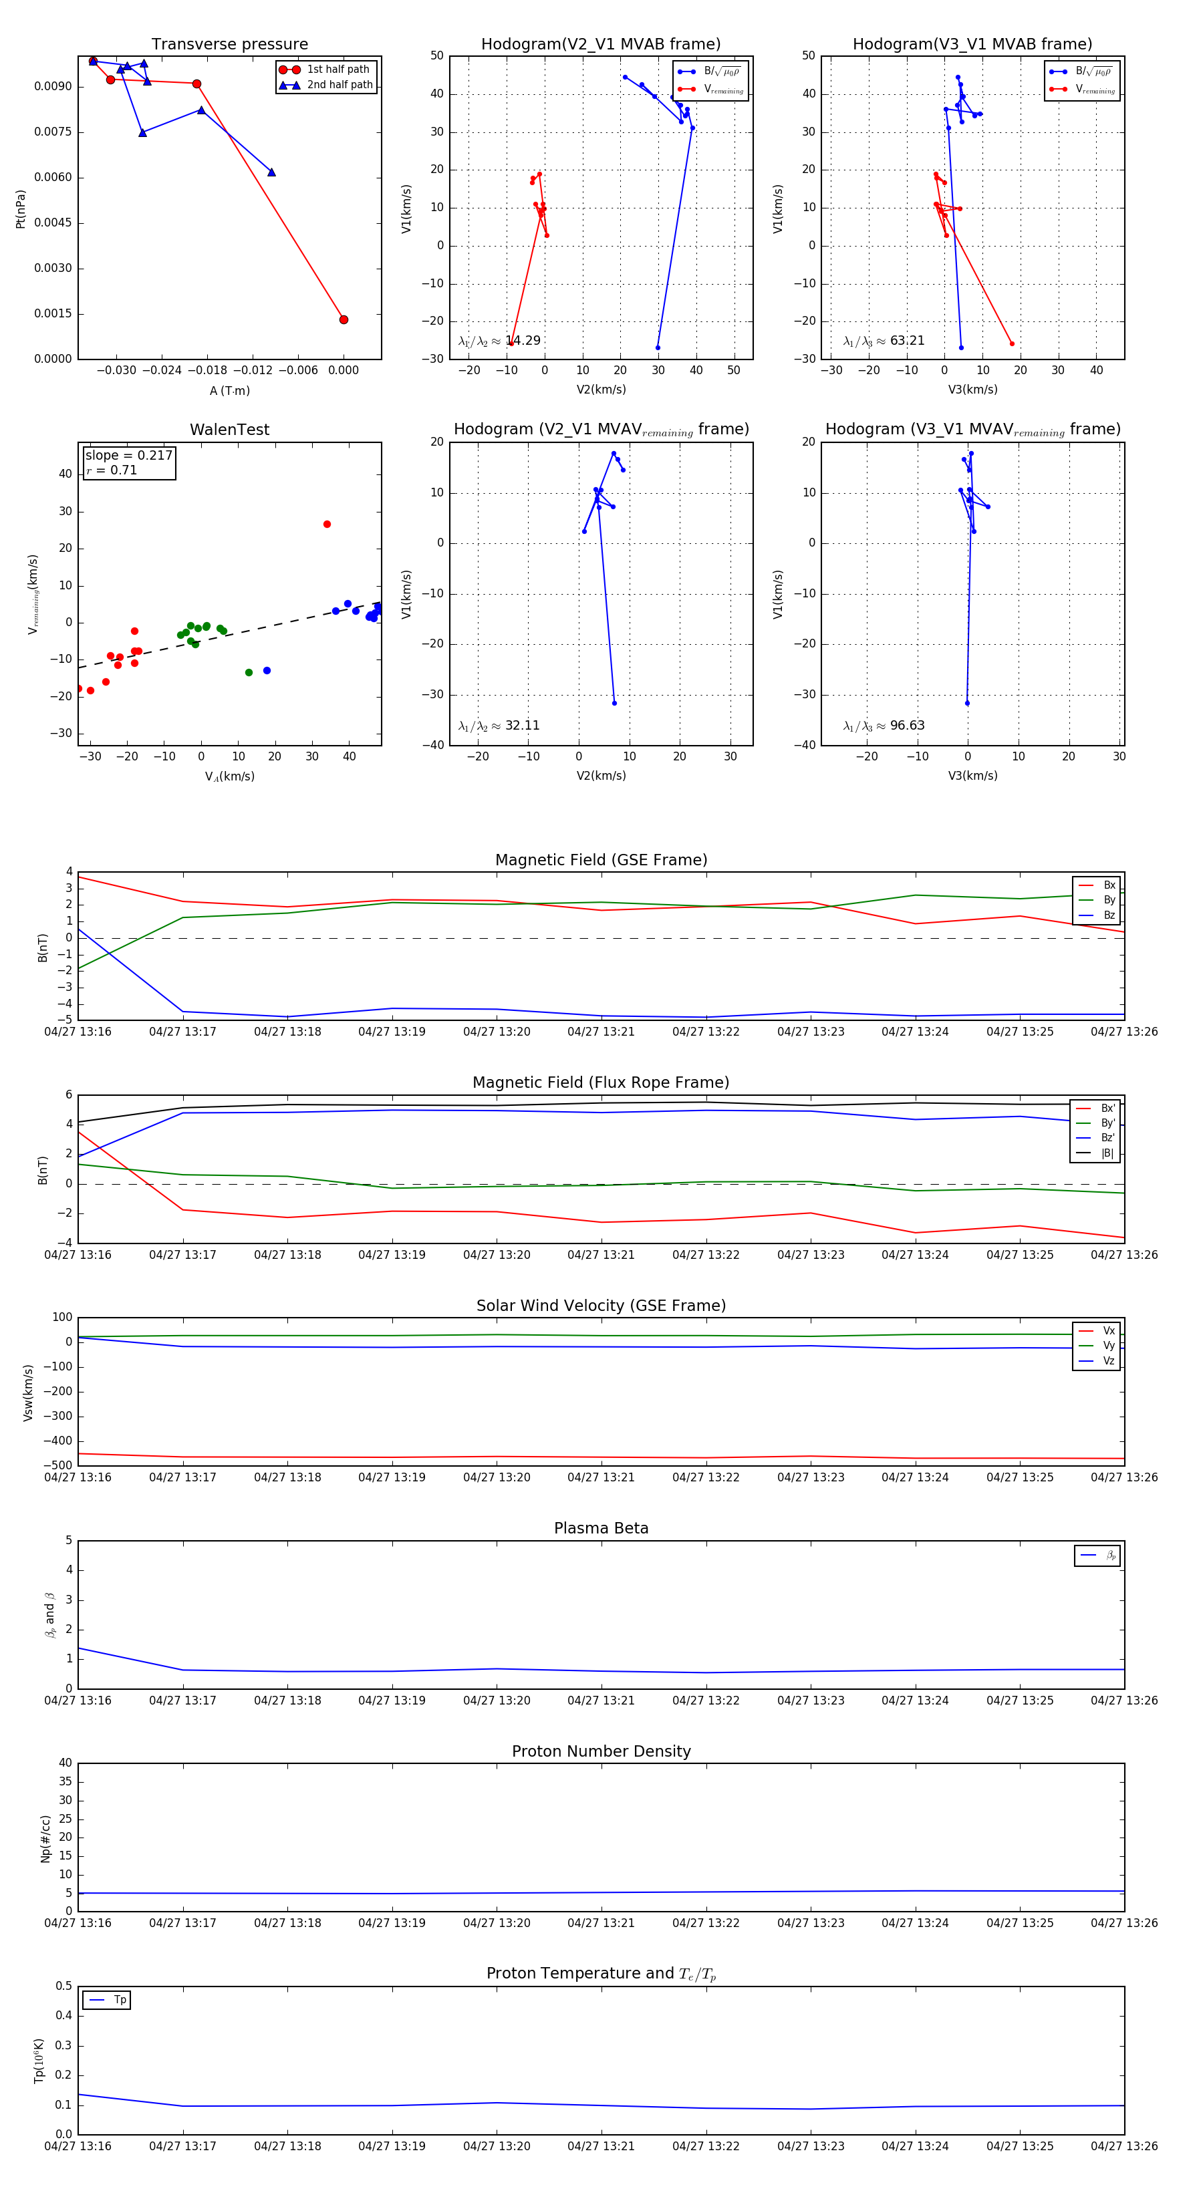Select the 'Vz' legend entry
This screenshot has height=2205, width=1203.
pos(1097,1360)
